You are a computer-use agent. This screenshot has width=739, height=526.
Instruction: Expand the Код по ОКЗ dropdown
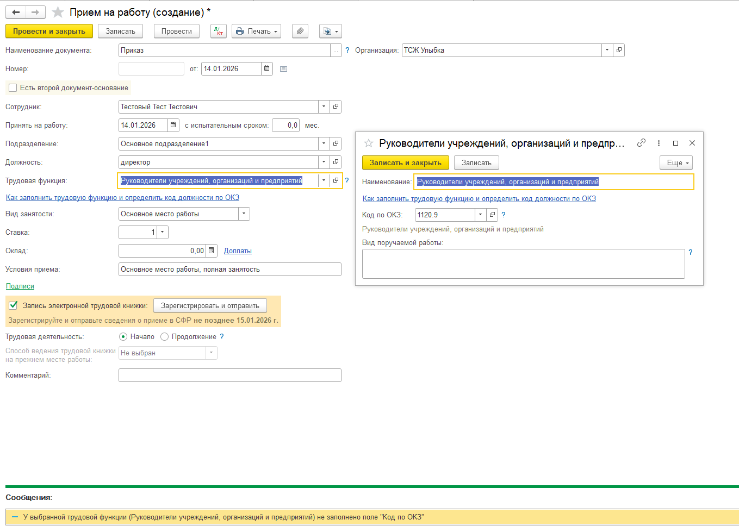[480, 215]
